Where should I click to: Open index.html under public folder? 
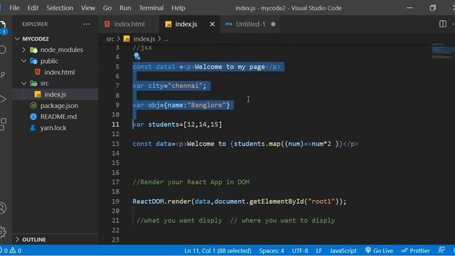59,73
